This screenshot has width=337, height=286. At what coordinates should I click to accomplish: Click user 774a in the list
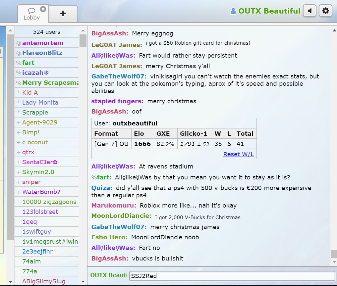pyautogui.click(x=47, y=271)
